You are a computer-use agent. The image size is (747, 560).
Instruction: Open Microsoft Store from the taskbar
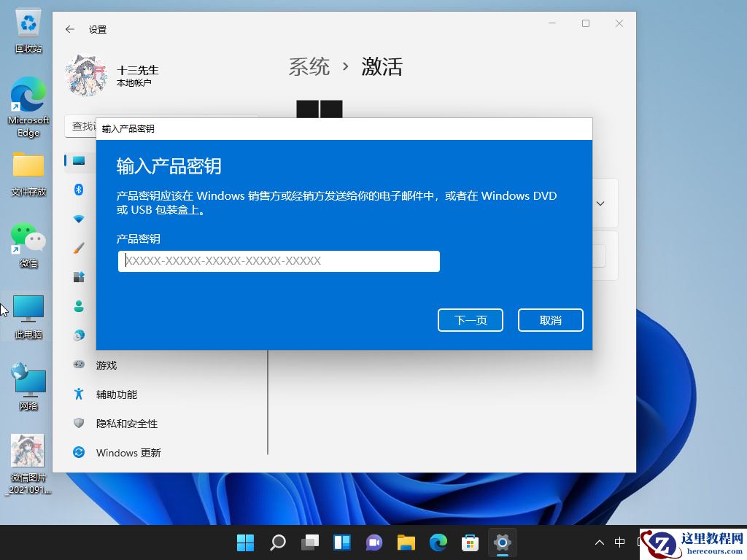pos(469,542)
